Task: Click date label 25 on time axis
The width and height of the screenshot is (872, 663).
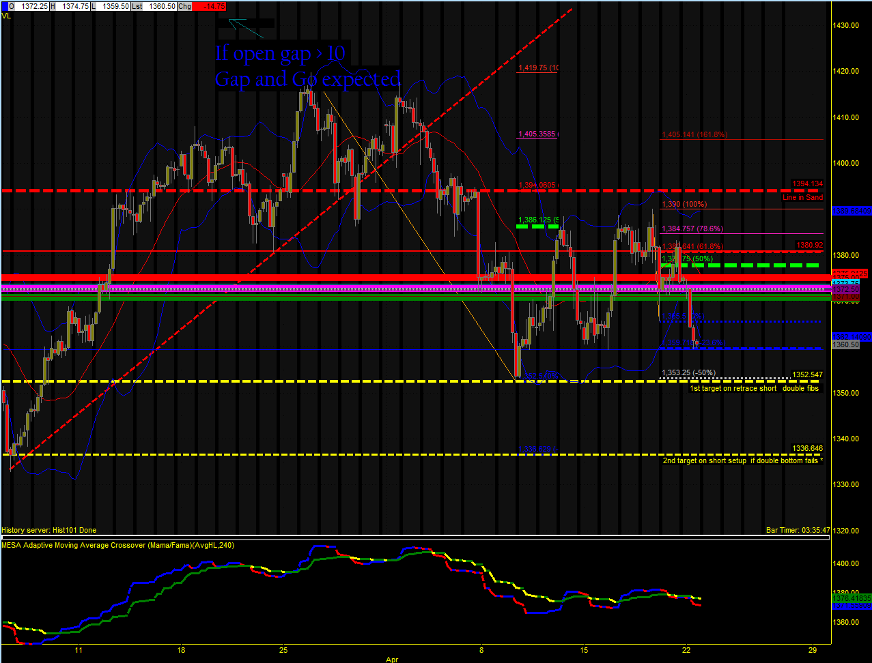Action: coord(284,650)
